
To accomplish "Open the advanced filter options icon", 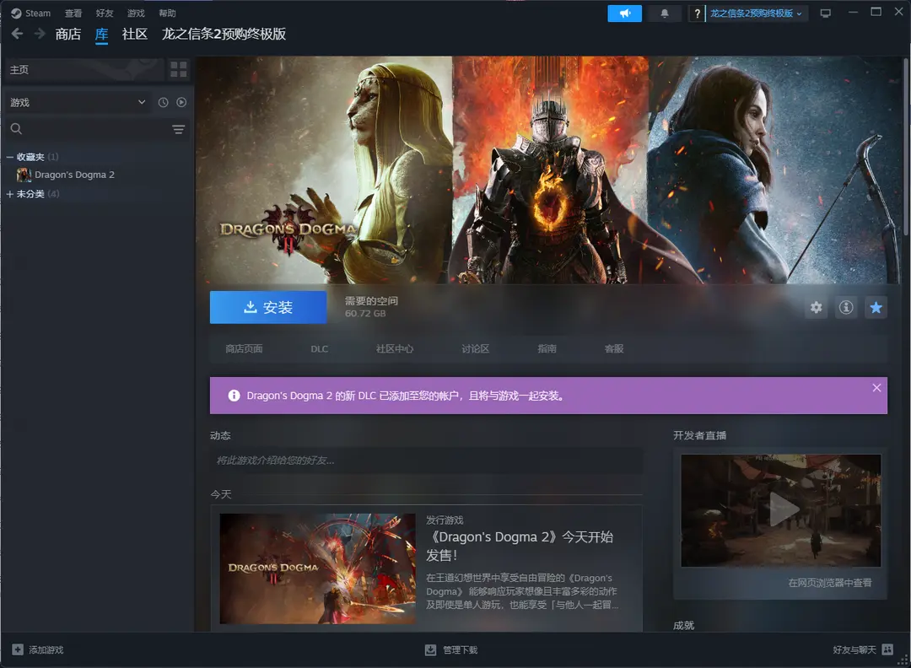I will (178, 129).
